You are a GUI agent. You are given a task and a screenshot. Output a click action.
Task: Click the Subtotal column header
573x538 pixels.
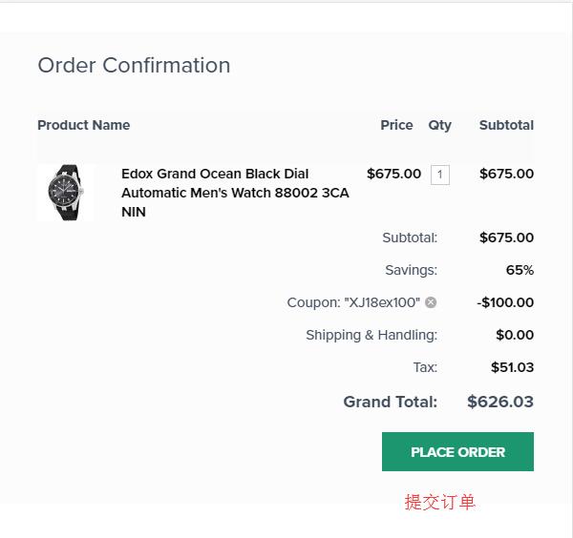click(x=506, y=125)
